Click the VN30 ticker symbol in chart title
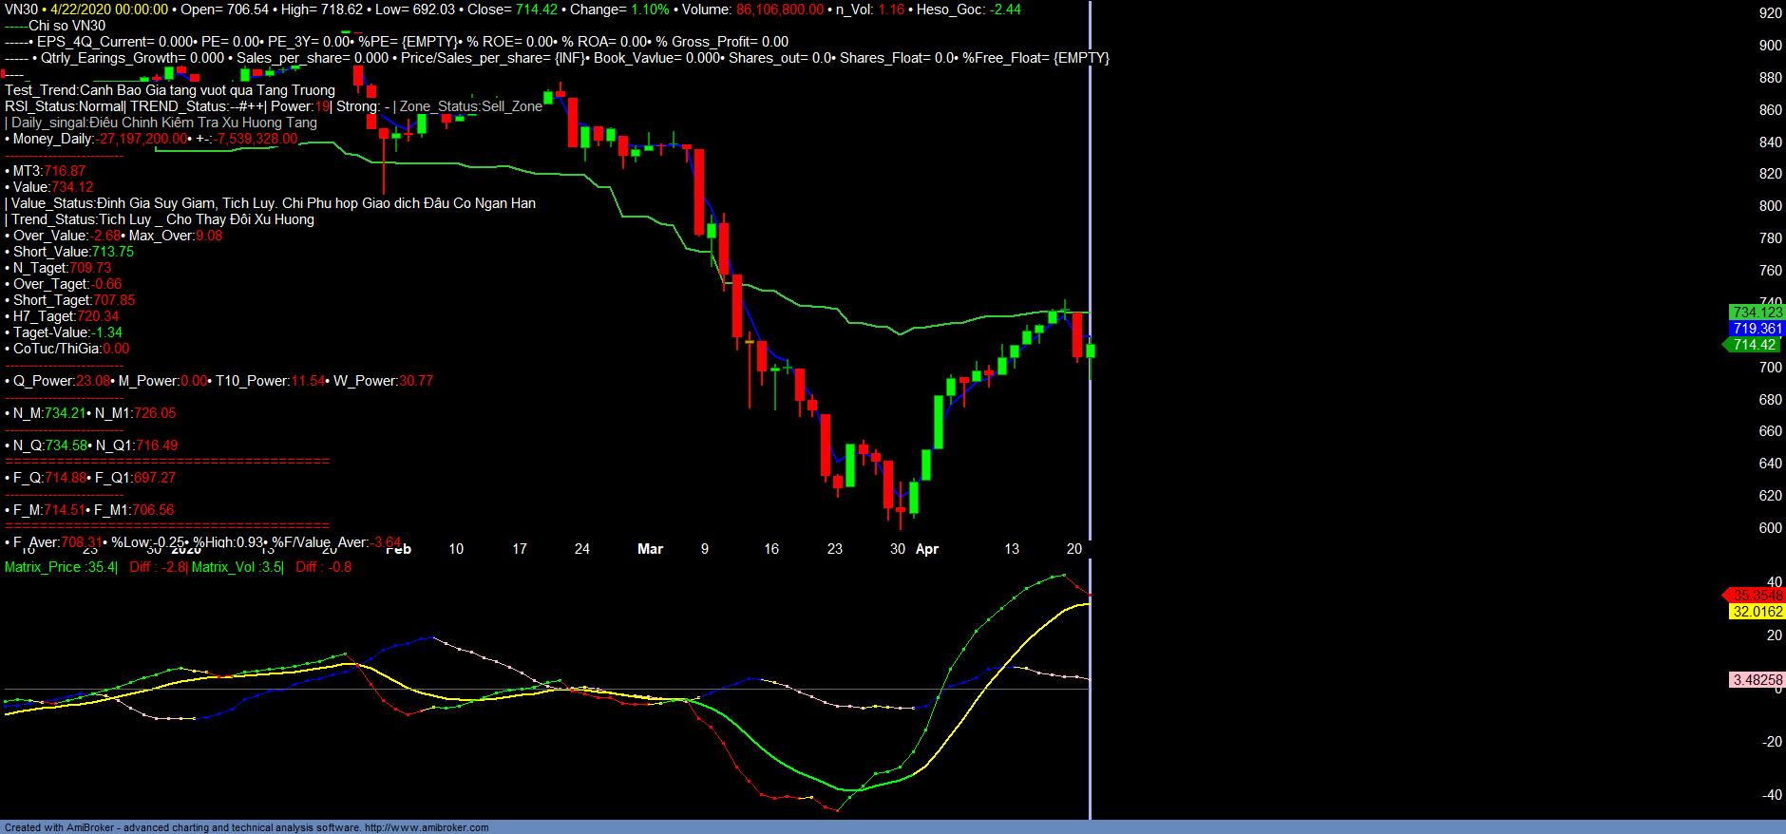Viewport: 1786px width, 834px height. 21,9
